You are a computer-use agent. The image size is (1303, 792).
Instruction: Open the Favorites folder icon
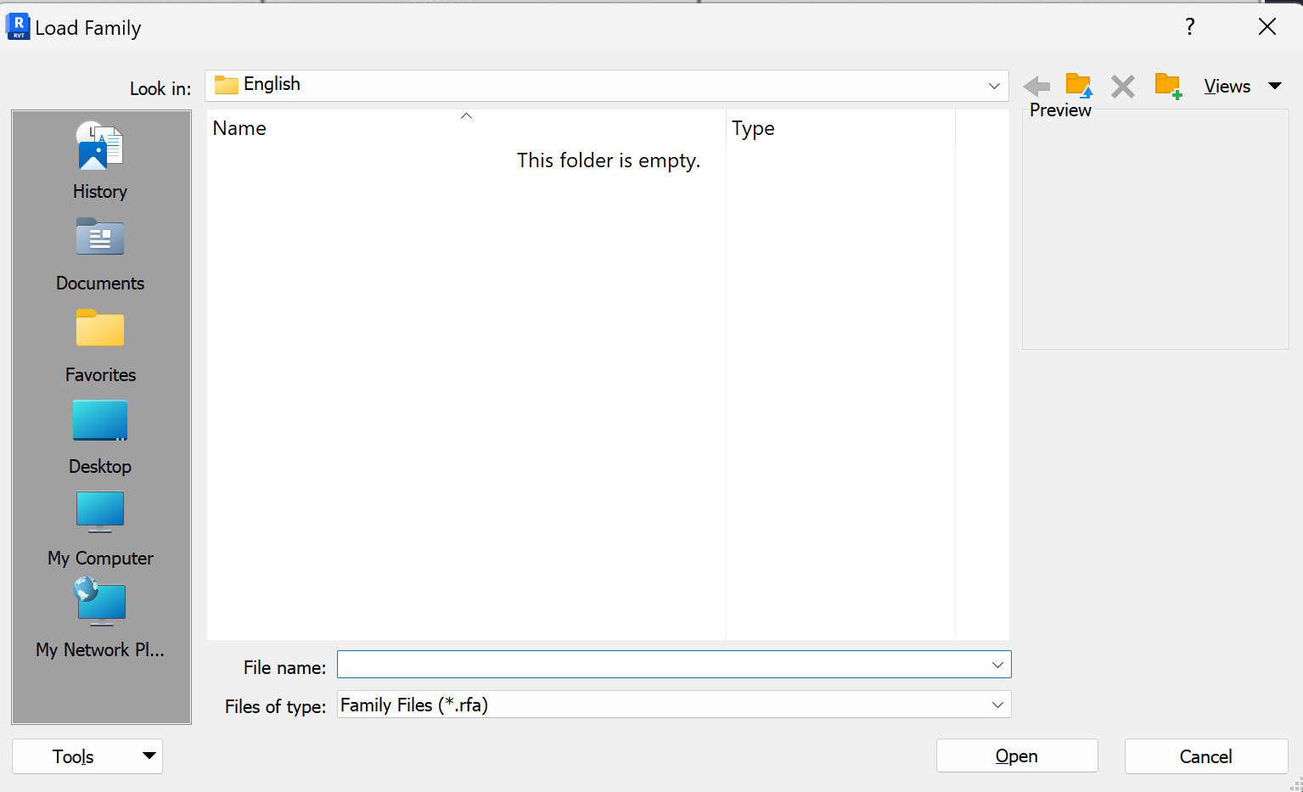pyautogui.click(x=99, y=345)
